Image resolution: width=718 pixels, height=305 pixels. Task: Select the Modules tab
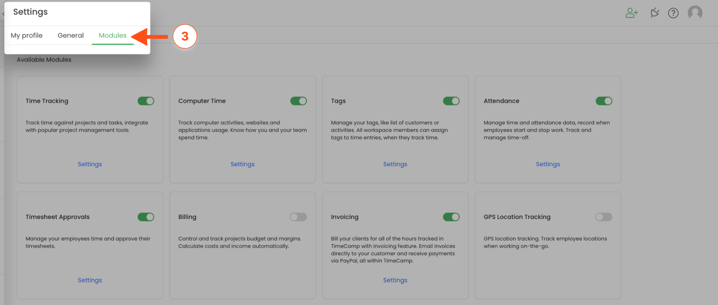coord(113,36)
